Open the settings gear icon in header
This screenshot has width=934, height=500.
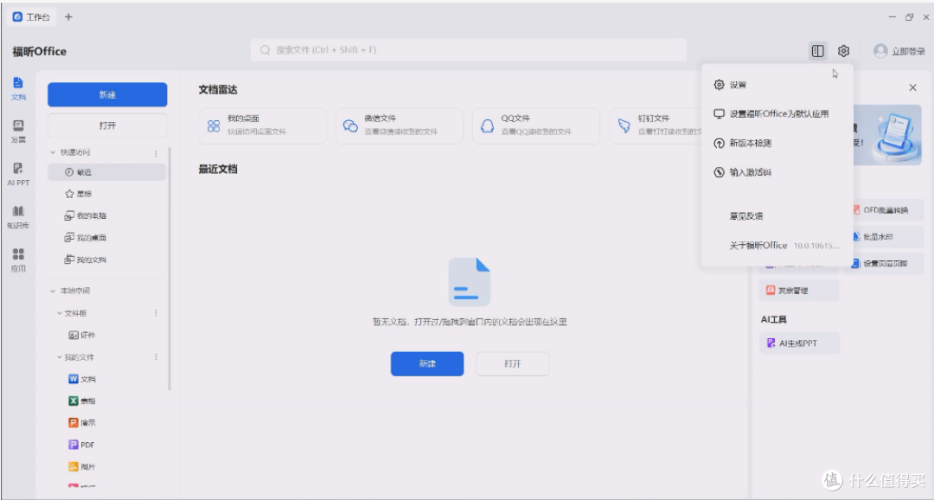point(843,51)
